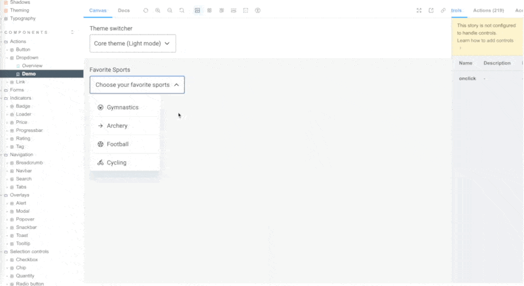
Task: Open the Snackbar component
Action: pyautogui.click(x=26, y=227)
